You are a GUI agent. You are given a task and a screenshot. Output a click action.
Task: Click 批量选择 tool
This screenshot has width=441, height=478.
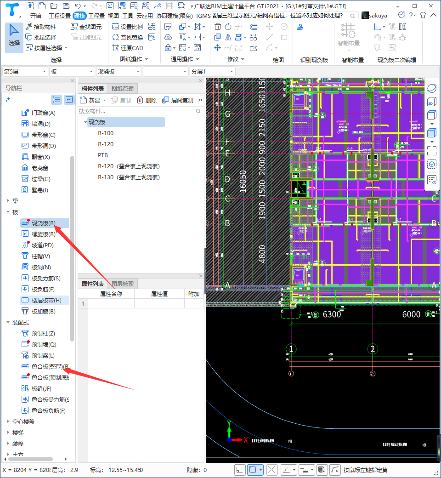pyautogui.click(x=41, y=37)
